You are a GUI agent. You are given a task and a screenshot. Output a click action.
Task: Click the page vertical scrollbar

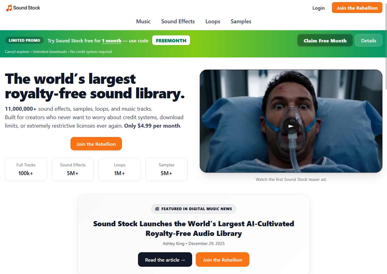385,45
